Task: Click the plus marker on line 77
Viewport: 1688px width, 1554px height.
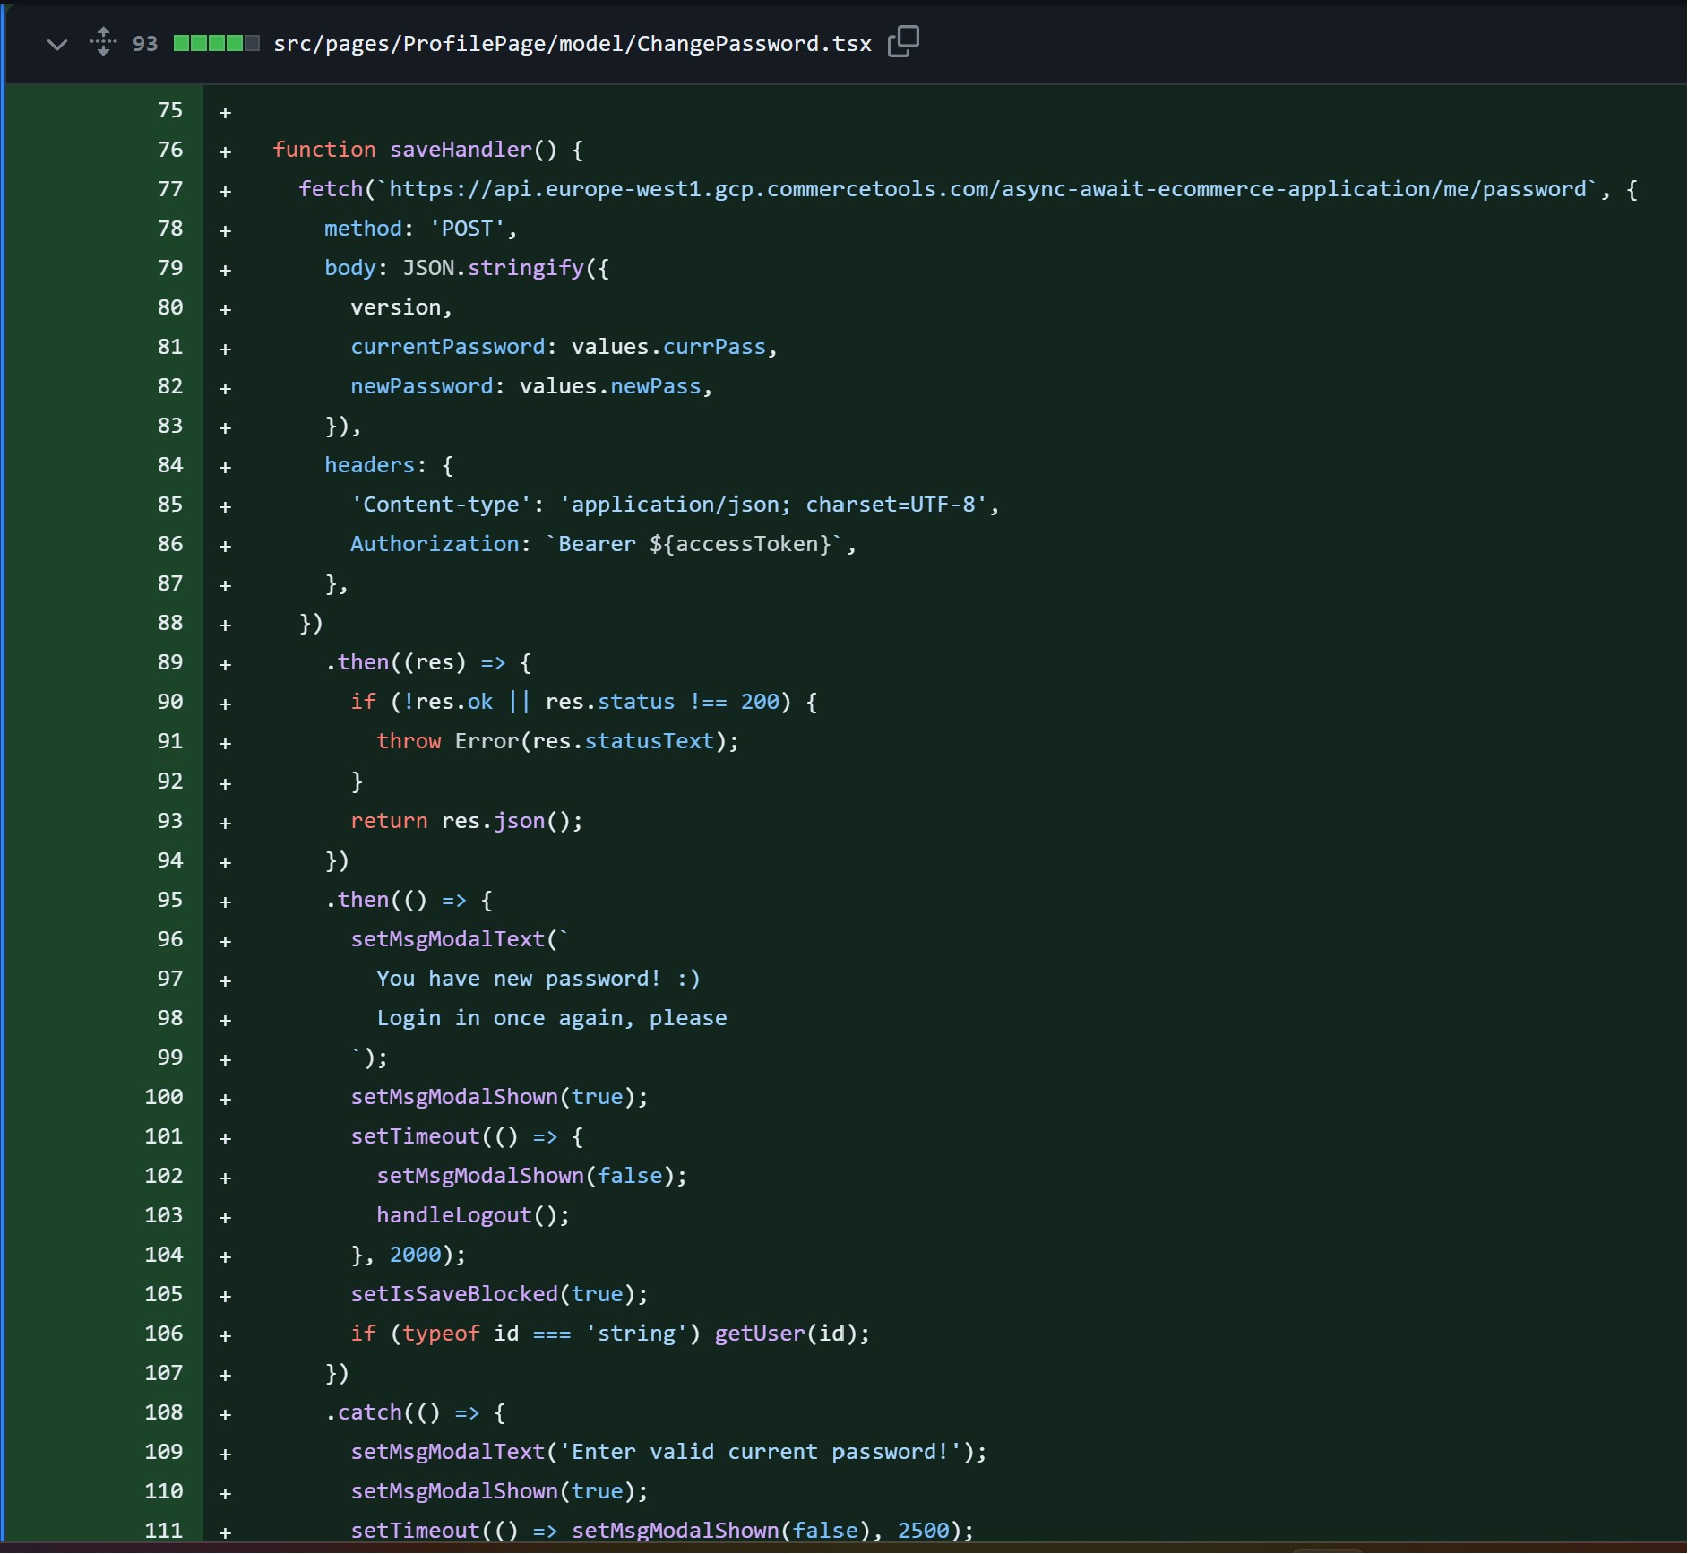Action: pyautogui.click(x=225, y=191)
